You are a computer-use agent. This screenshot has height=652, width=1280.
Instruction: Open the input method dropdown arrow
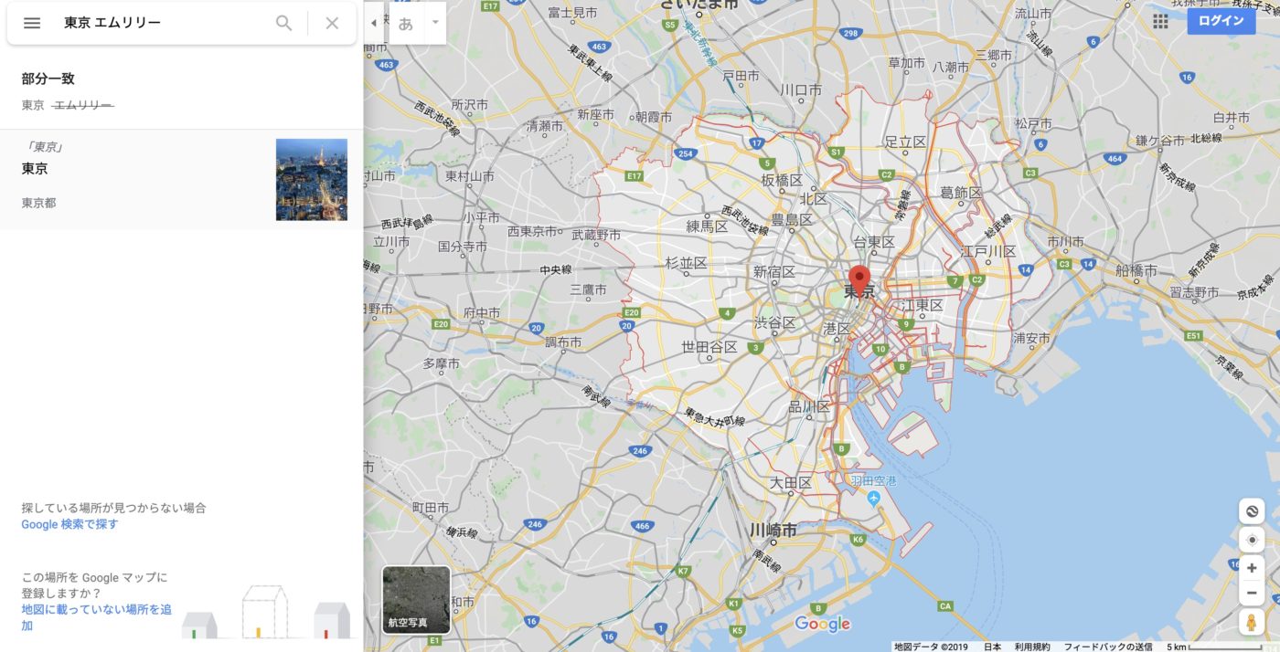point(435,22)
